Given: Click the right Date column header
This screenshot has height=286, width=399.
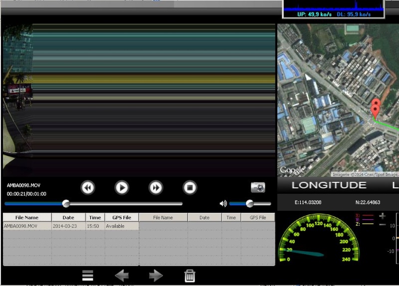Looking at the screenshot, I should pos(204,217).
